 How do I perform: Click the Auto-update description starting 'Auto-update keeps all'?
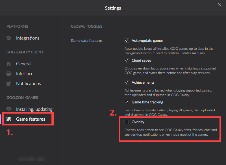pyautogui.click(x=169, y=51)
